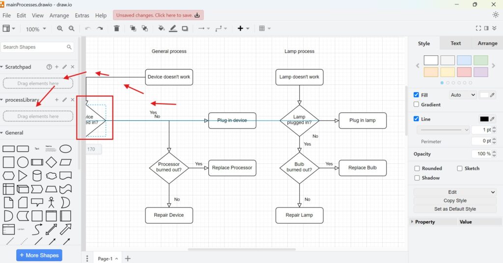Click the Copy Style button

(x=455, y=201)
